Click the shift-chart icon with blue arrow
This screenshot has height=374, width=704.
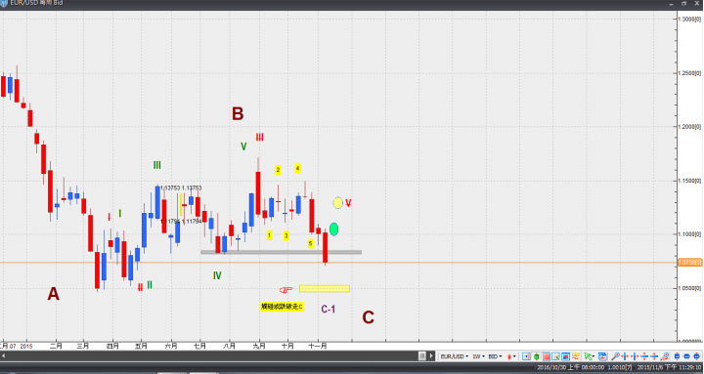click(526, 356)
